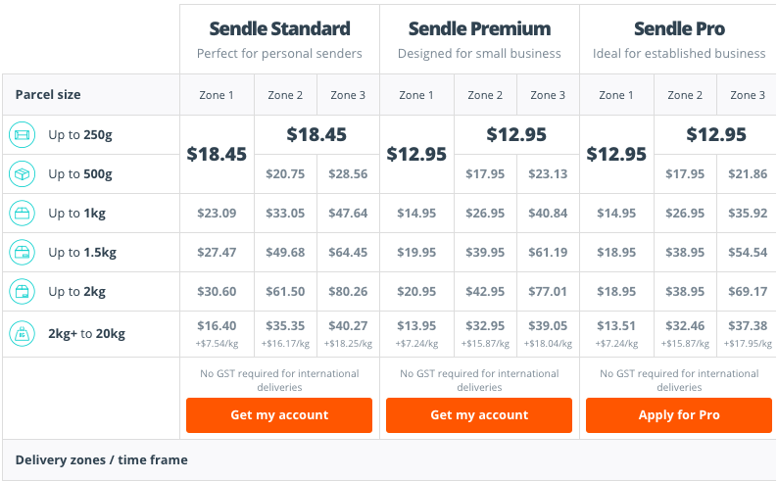Click Get my account under Sendle Premium
Screen dimensions: 778x481
point(479,415)
